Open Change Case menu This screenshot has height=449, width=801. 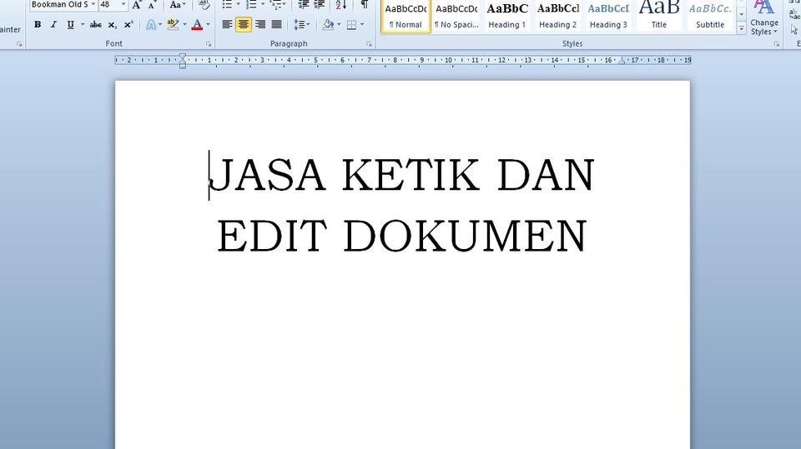[x=177, y=5]
